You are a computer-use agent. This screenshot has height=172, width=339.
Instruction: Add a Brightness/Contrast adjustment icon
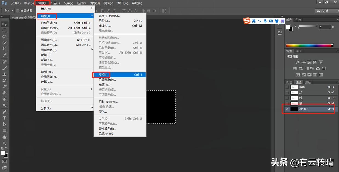(x=298, y=62)
